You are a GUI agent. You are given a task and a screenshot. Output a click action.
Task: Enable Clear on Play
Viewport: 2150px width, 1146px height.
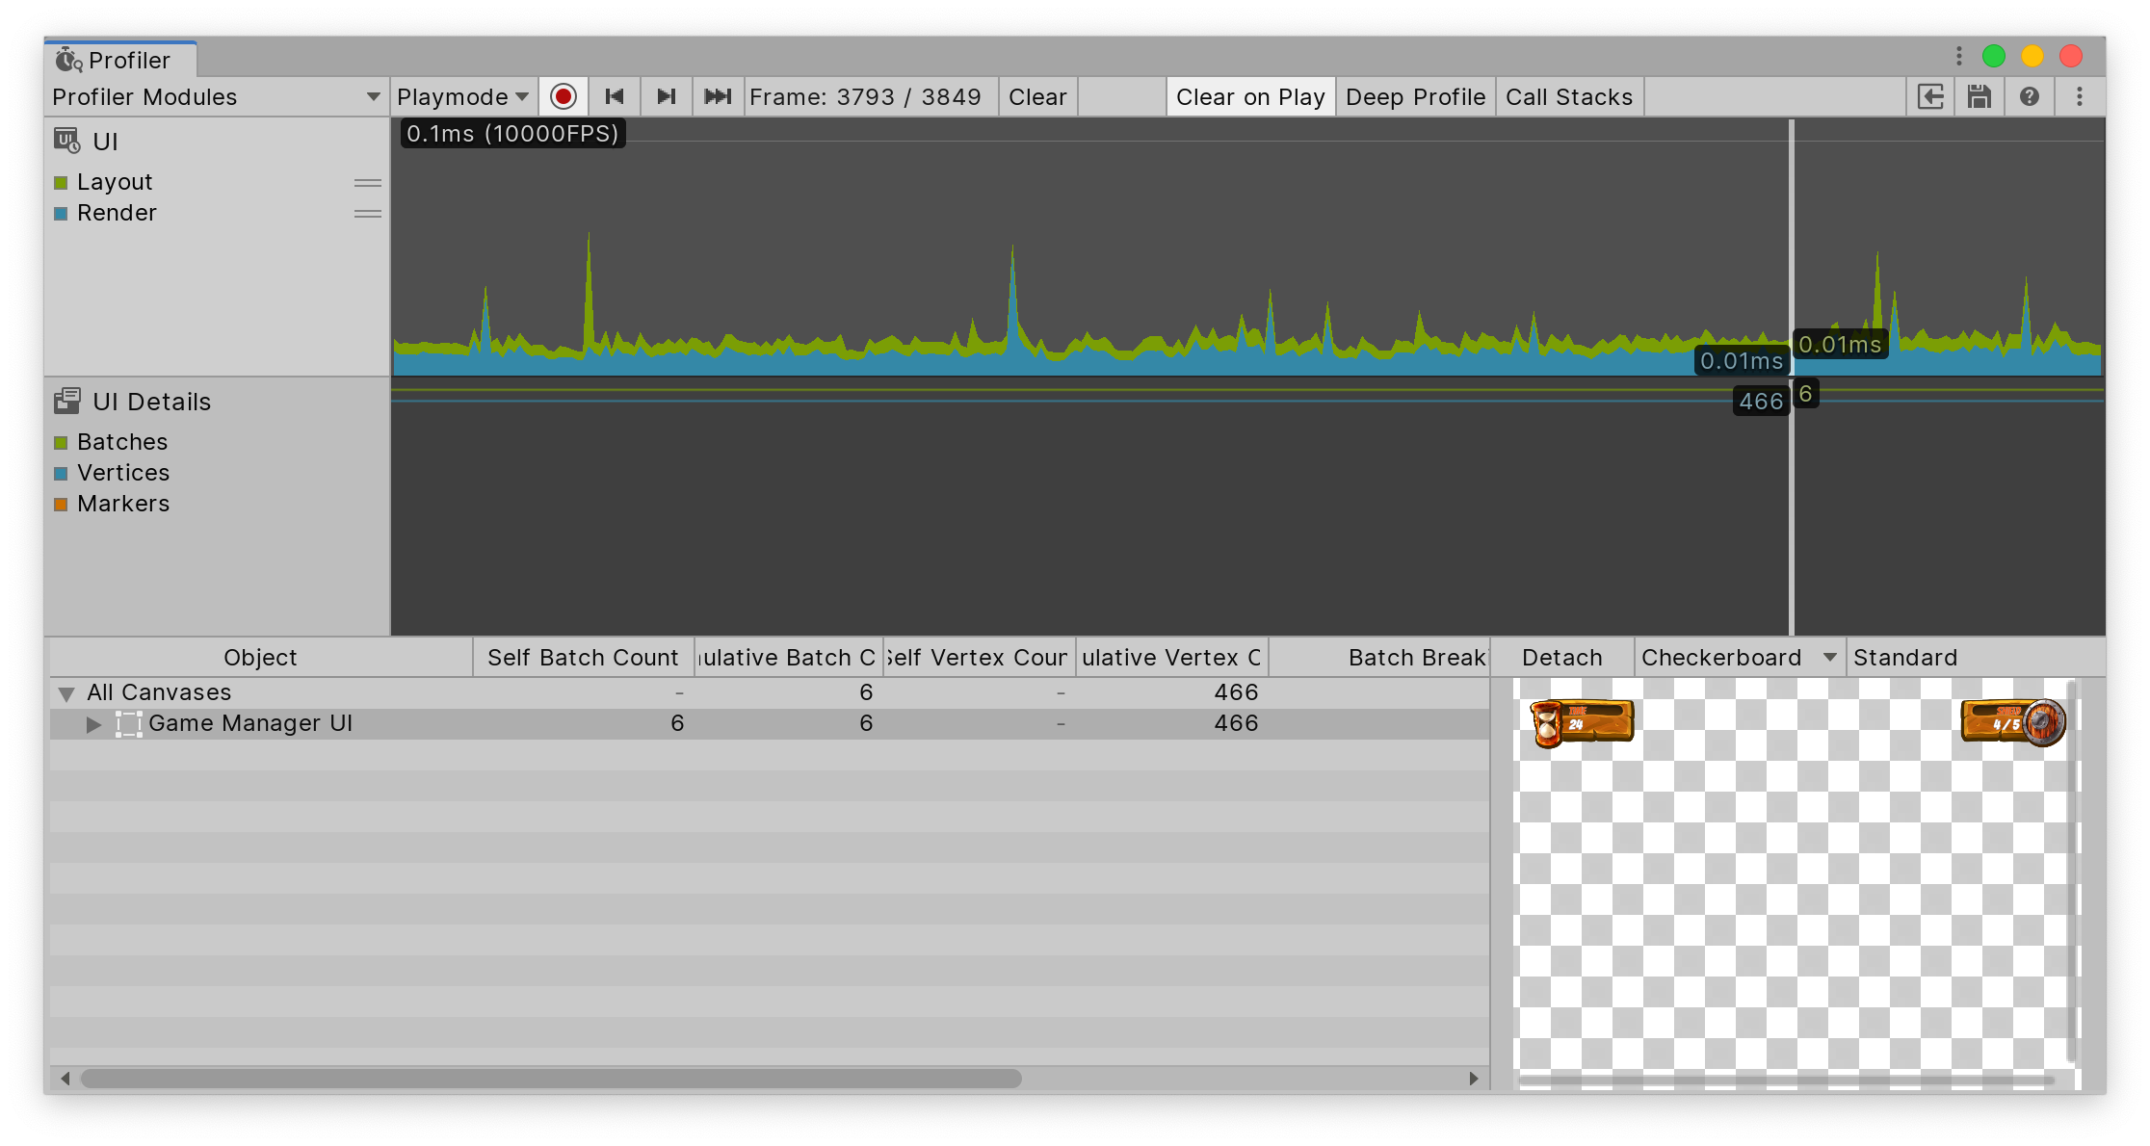pos(1249,96)
